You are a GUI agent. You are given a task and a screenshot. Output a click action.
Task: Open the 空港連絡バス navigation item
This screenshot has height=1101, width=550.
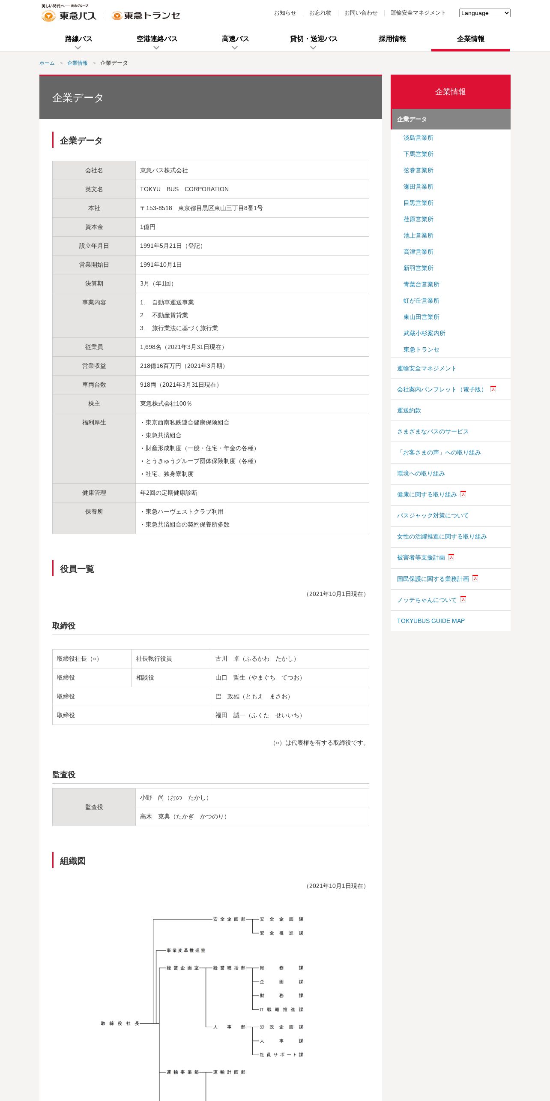[157, 39]
